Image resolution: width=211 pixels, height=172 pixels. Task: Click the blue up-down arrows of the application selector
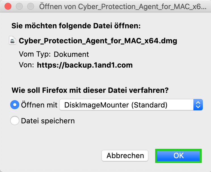tap(198, 105)
